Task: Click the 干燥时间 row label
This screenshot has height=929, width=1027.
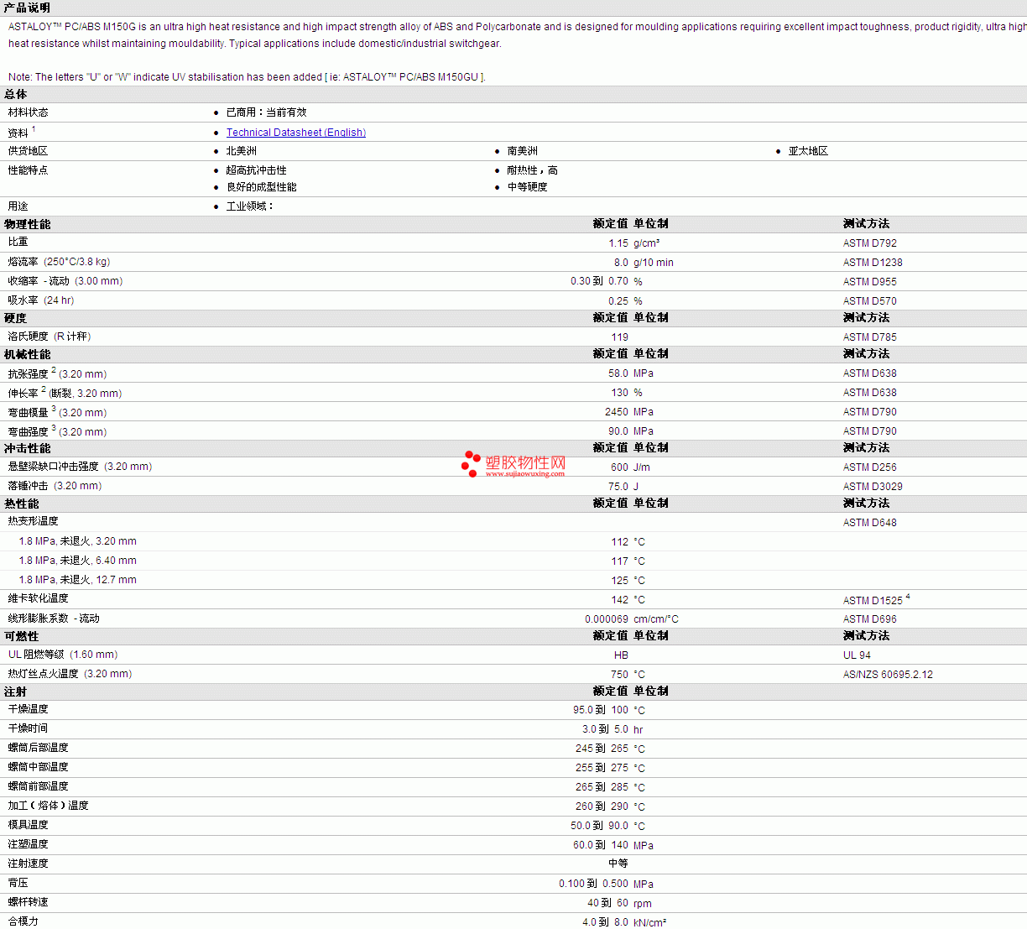Action: tap(29, 728)
